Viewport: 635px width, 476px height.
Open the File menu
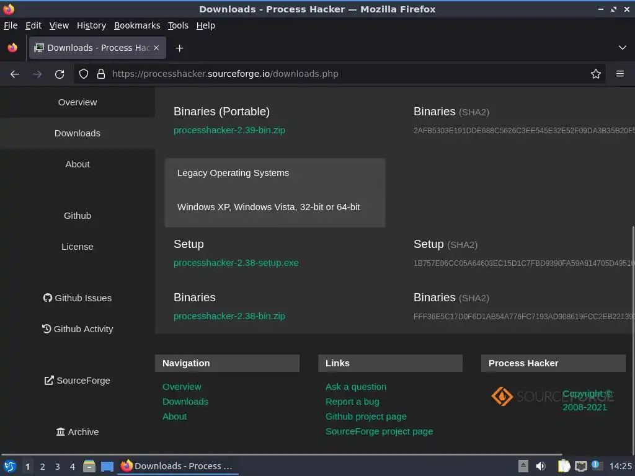click(x=11, y=25)
